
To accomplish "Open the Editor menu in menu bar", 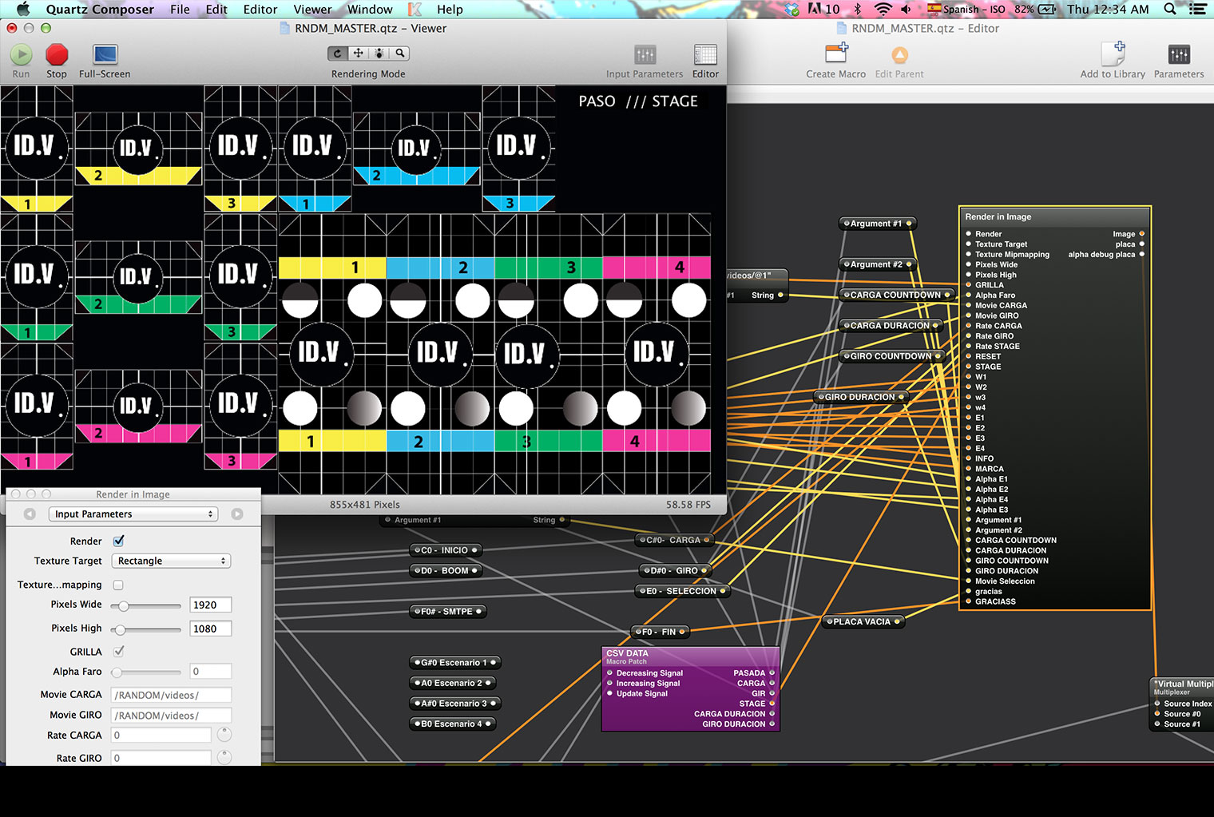I will click(260, 10).
